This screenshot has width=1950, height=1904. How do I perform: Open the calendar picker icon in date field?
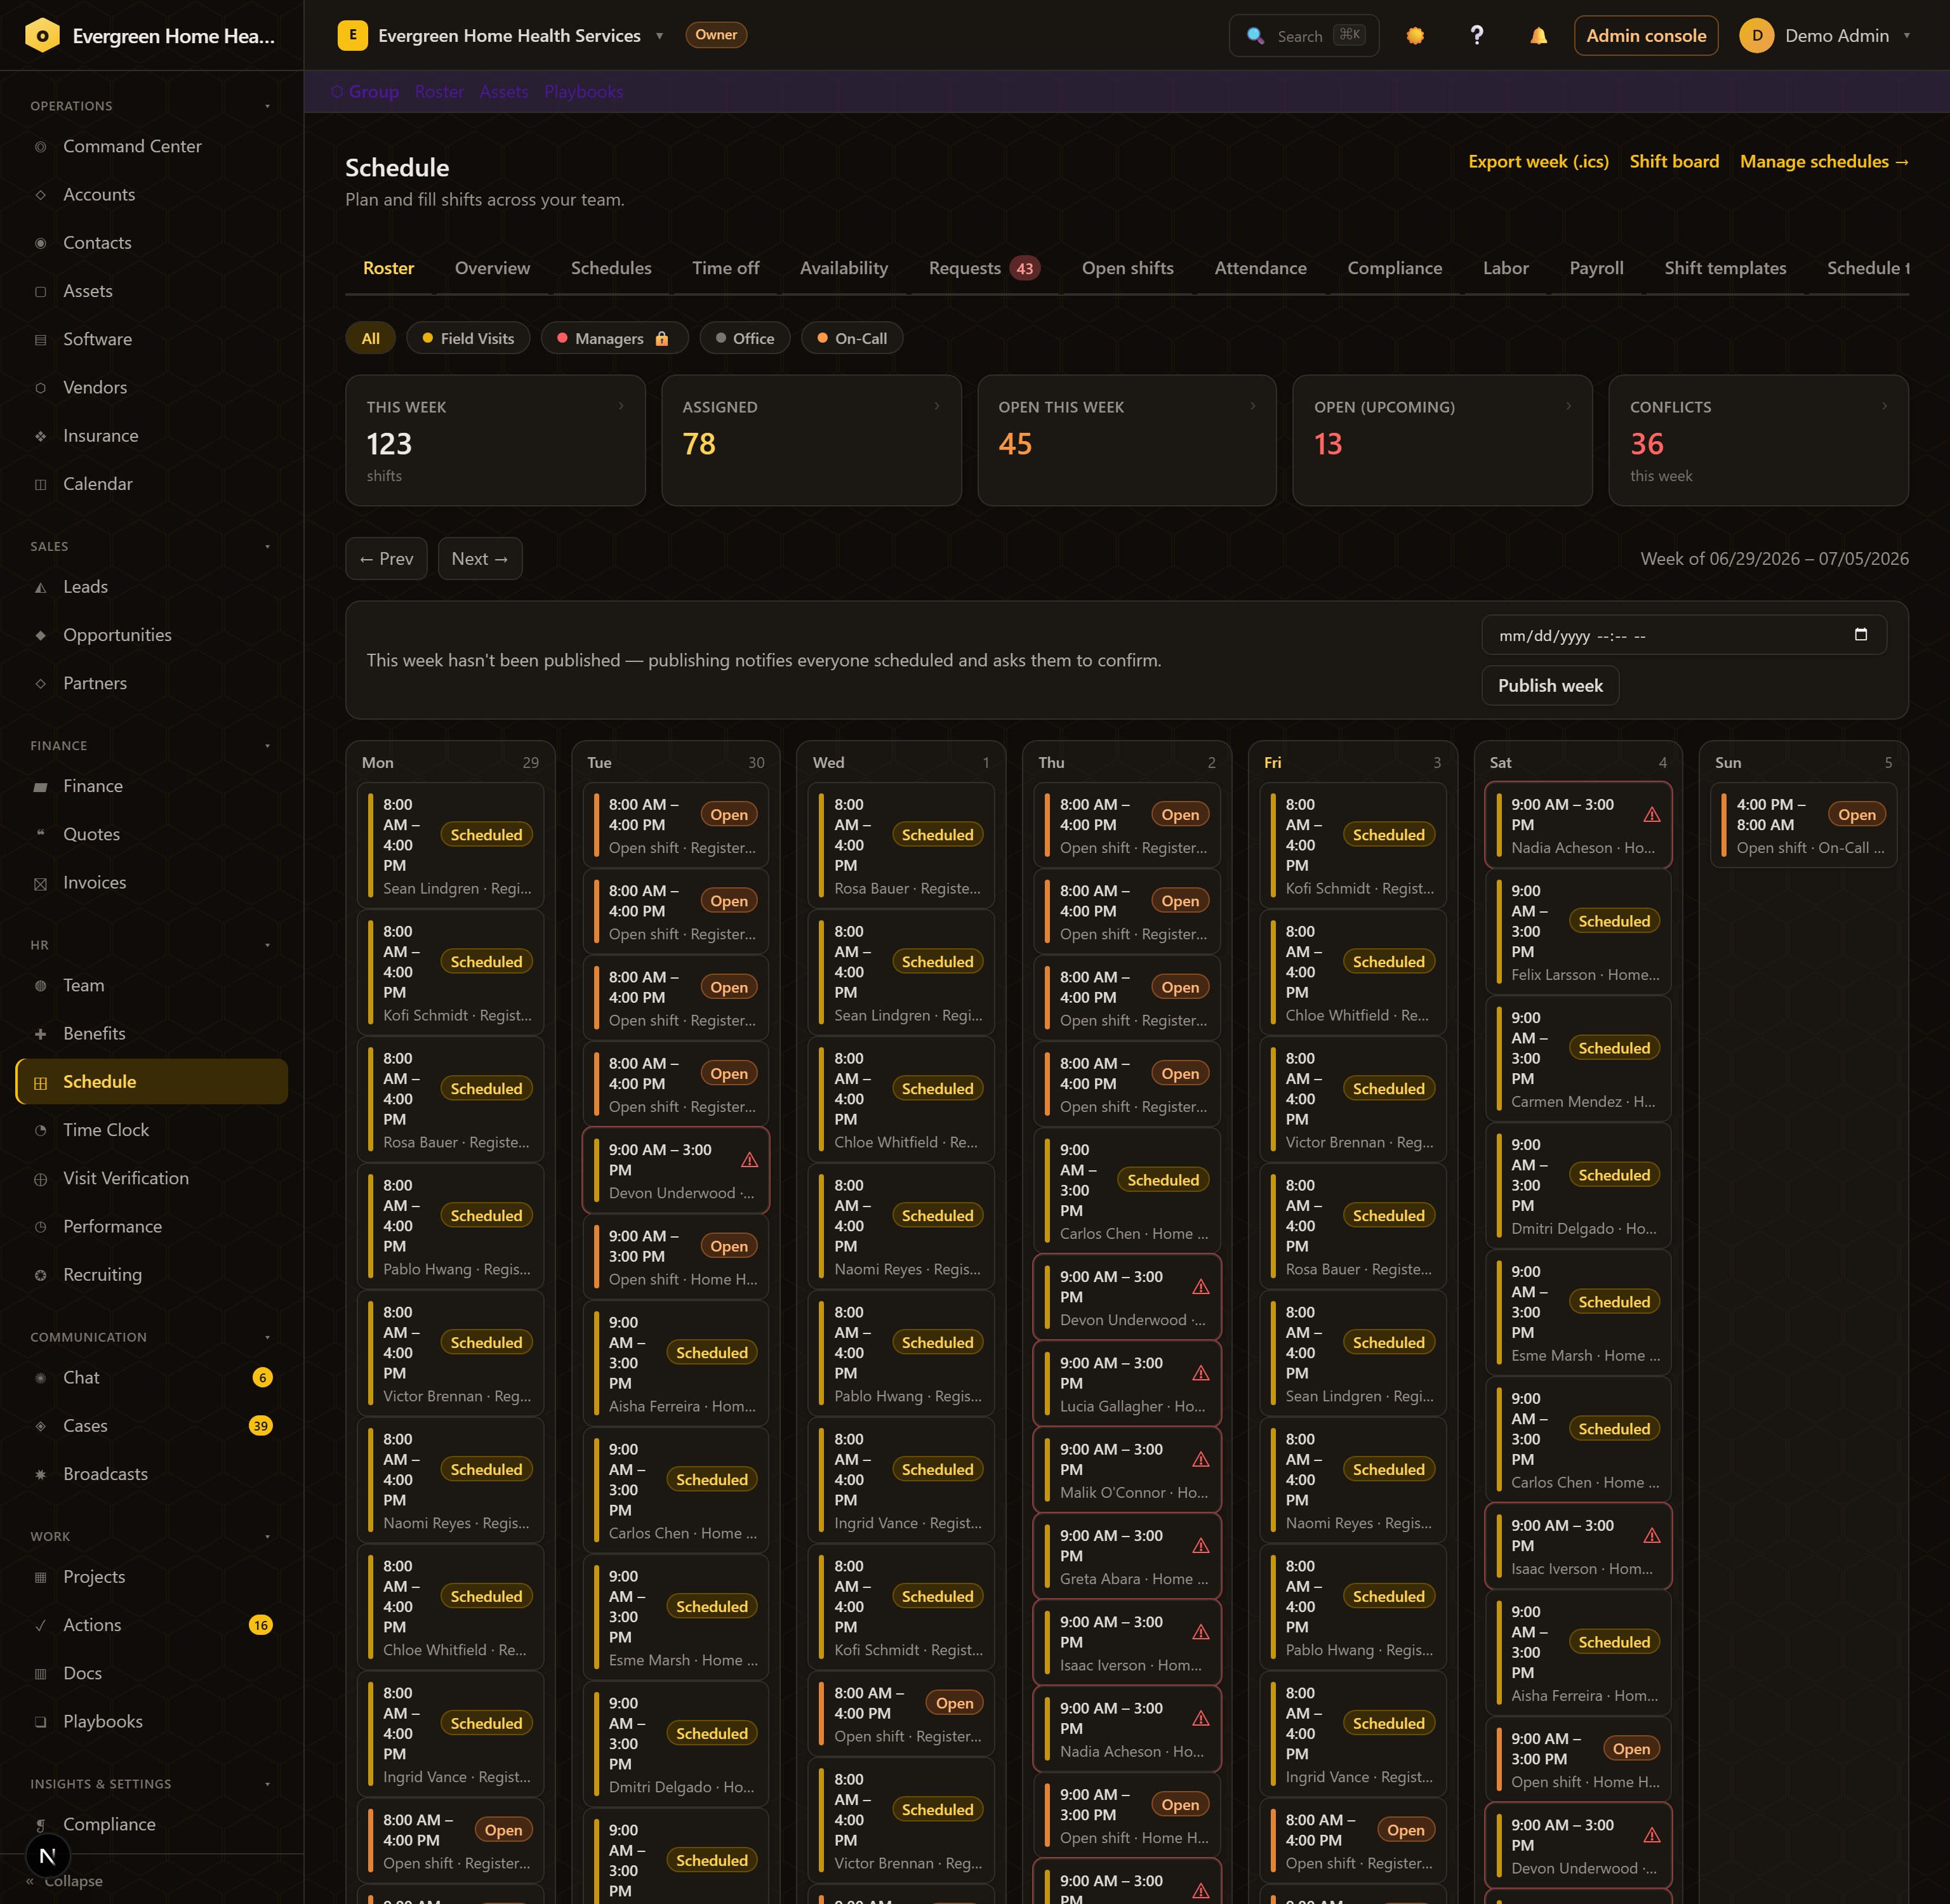point(1860,635)
